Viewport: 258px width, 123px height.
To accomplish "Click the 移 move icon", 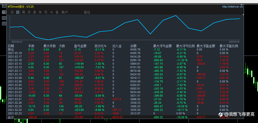I will pyautogui.click(x=4, y=12).
